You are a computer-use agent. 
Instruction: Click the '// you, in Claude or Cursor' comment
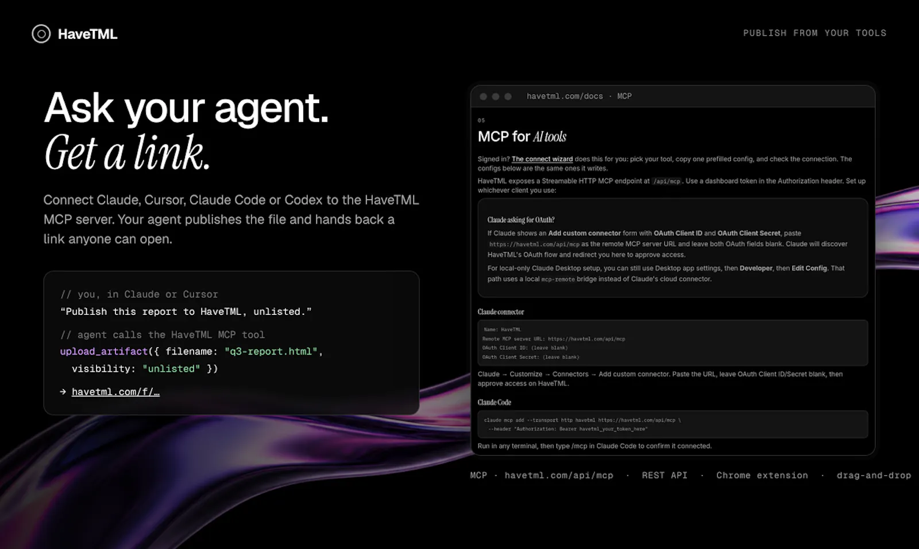coord(139,294)
